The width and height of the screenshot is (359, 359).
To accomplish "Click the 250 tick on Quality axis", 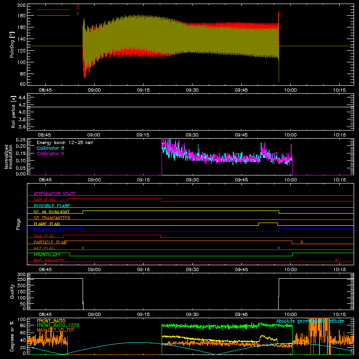I will point(21,280).
